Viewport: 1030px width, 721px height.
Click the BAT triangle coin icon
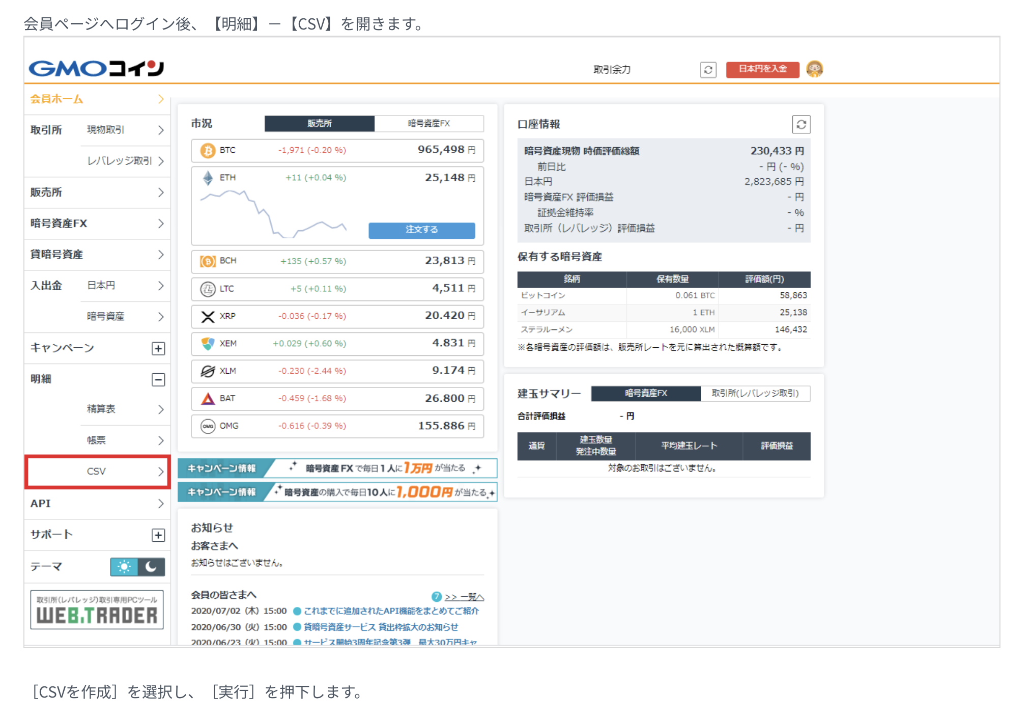click(208, 399)
